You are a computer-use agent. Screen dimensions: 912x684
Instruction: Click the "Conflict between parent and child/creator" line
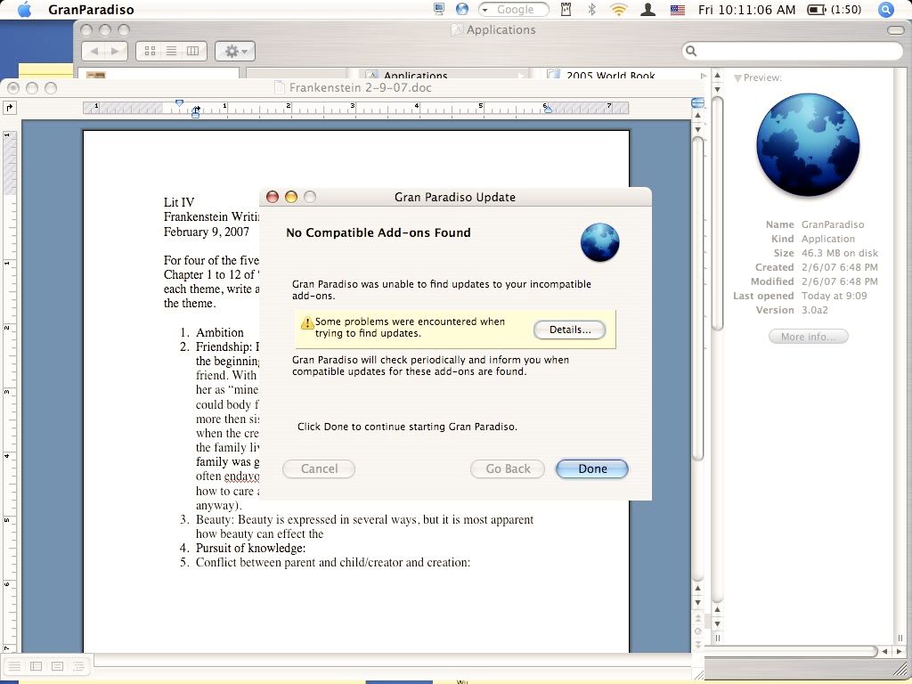333,563
